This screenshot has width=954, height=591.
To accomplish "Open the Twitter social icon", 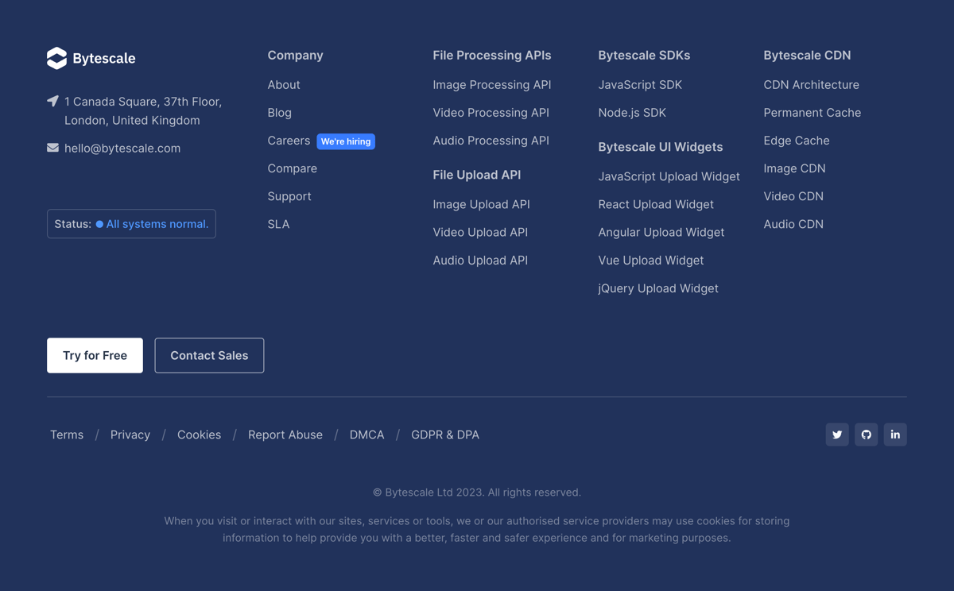I will pos(836,435).
